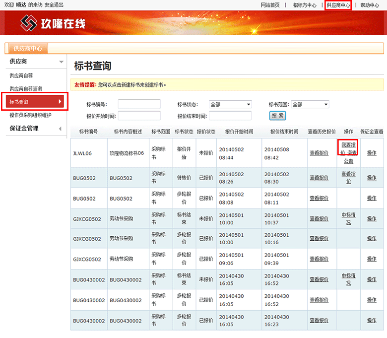Click 我要报价 for bid JLWL06
The height and width of the screenshot is (338, 387).
point(348,144)
